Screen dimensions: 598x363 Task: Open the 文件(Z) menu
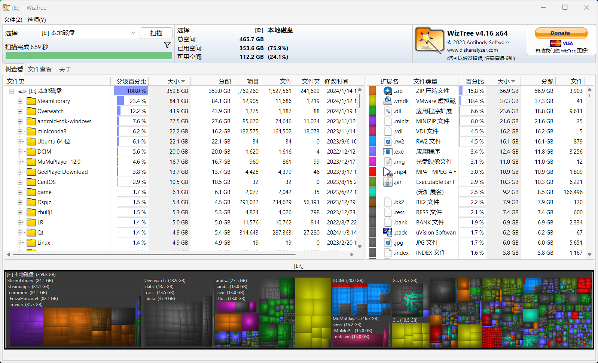click(x=13, y=19)
